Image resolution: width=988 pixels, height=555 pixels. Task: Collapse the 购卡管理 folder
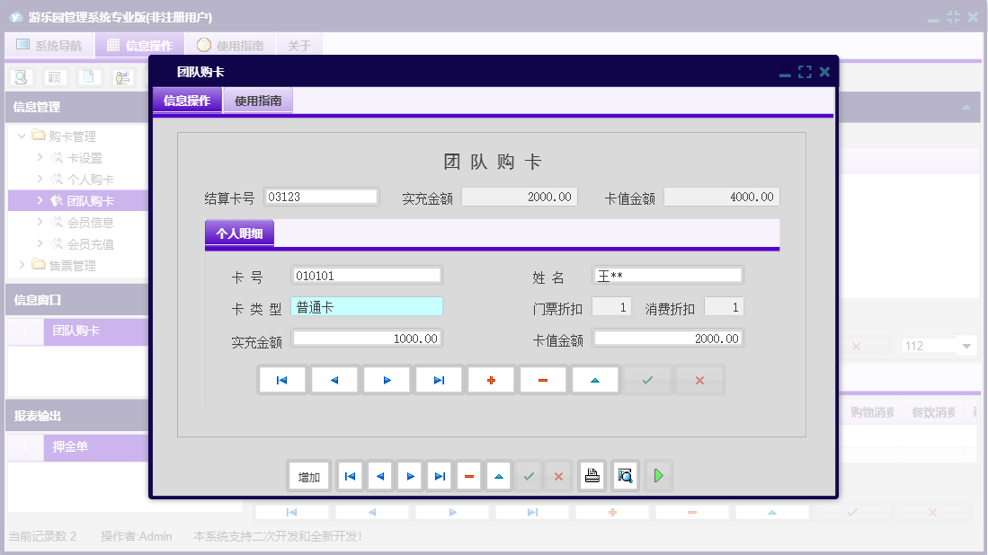click(21, 135)
